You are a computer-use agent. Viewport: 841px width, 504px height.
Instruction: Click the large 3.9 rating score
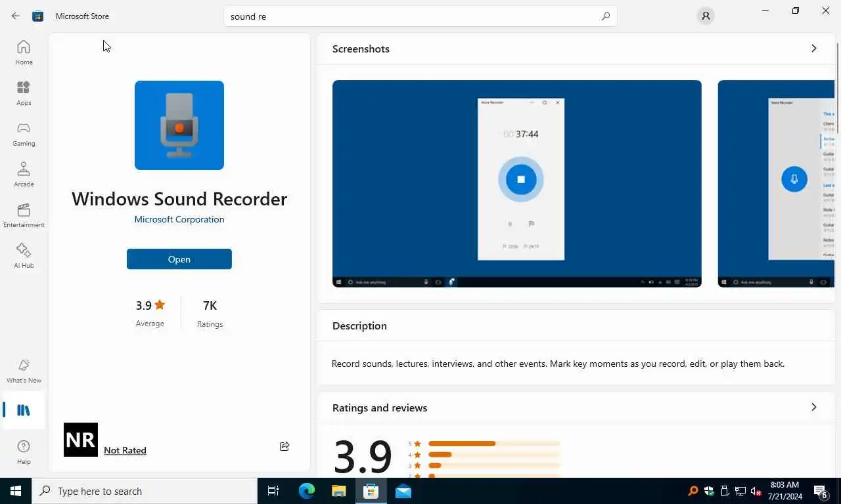(363, 456)
